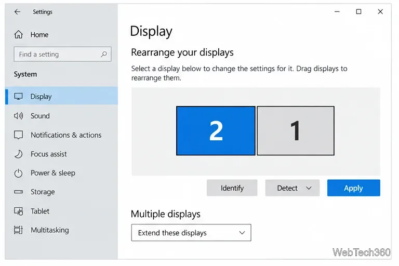Open Power & sleep settings
399x266 pixels.
pos(62,173)
